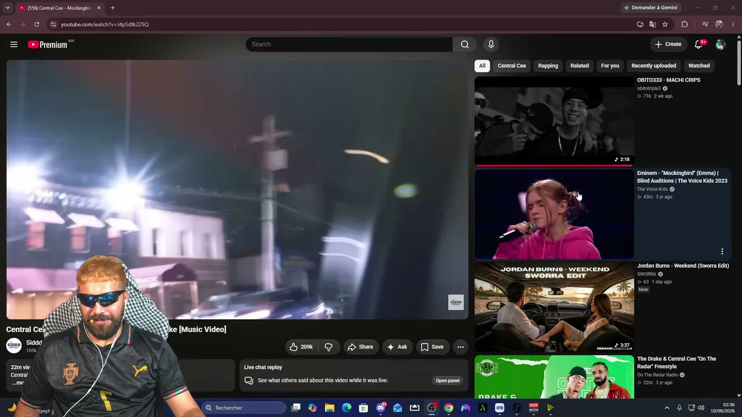Open the Chrome profile avatar

[x=719, y=24]
